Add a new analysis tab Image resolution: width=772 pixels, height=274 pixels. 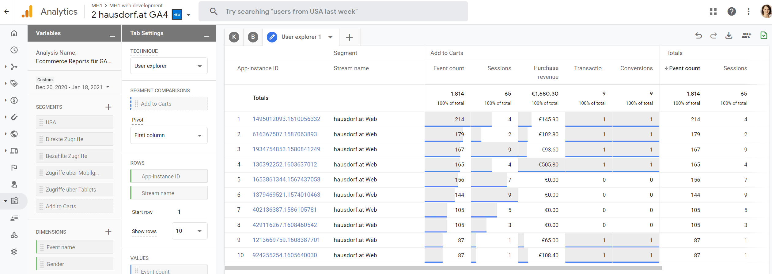pos(349,37)
